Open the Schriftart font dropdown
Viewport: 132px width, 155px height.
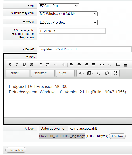tap(43, 73)
